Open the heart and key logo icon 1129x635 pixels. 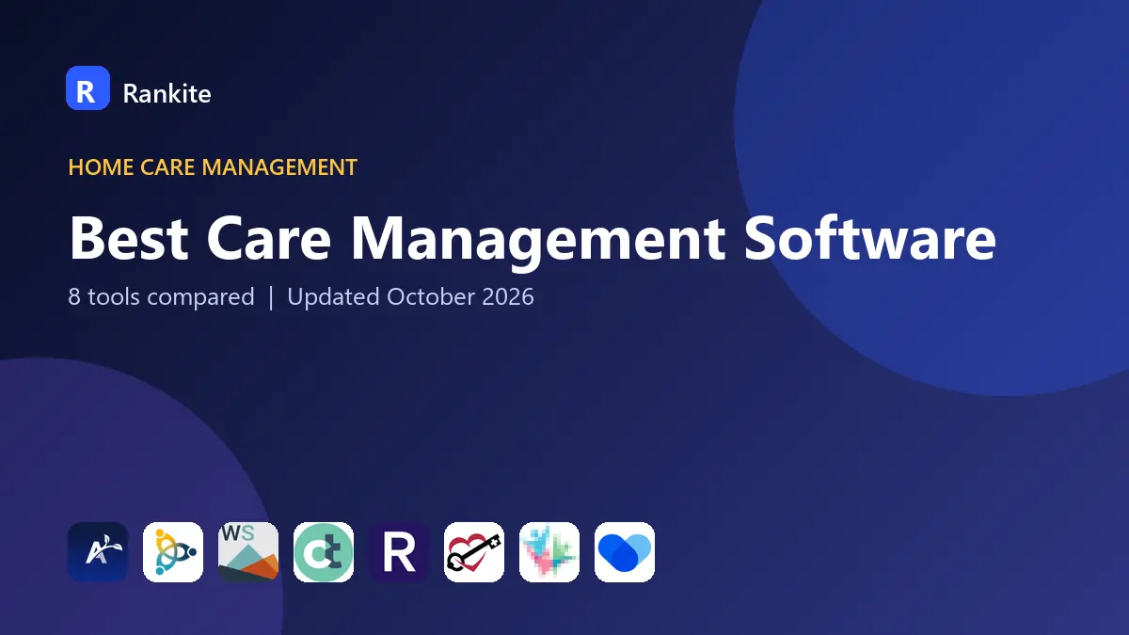click(474, 552)
